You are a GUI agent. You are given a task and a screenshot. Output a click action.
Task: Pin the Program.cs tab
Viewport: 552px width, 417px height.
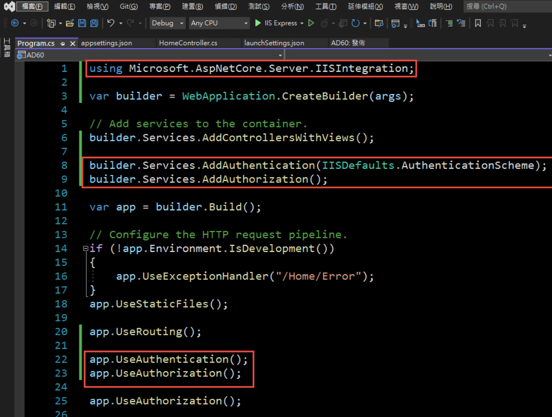click(62, 44)
